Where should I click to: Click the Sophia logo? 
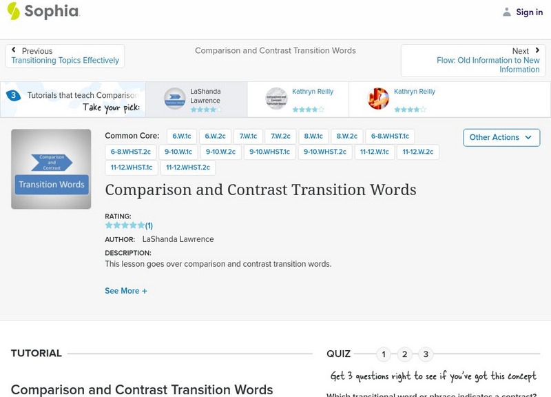point(43,11)
